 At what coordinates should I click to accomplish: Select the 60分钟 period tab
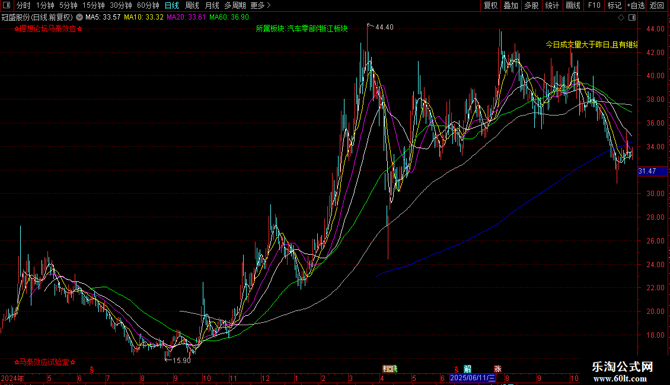click(148, 5)
